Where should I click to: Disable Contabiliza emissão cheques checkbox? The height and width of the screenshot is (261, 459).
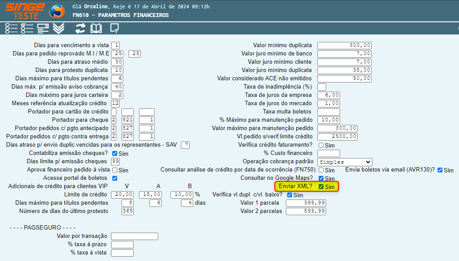(x=115, y=154)
